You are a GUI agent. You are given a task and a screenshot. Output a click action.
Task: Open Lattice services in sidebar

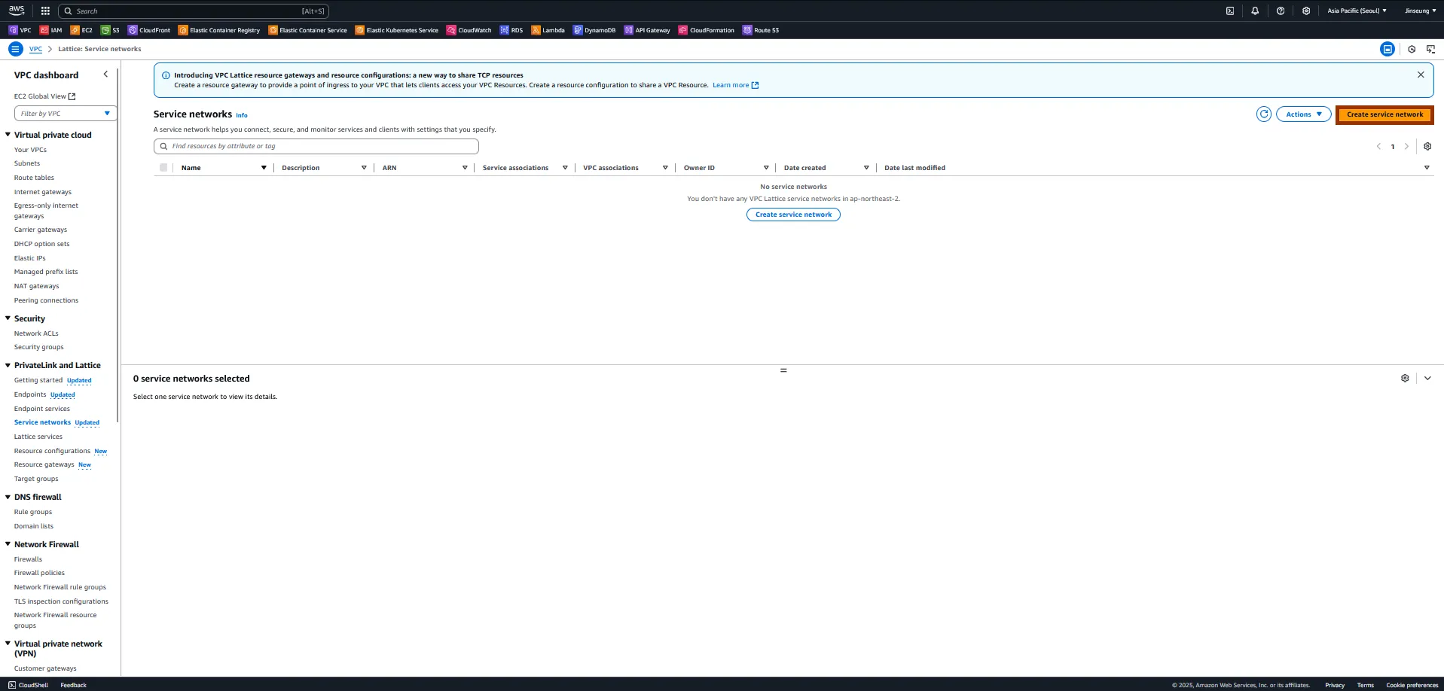38,437
